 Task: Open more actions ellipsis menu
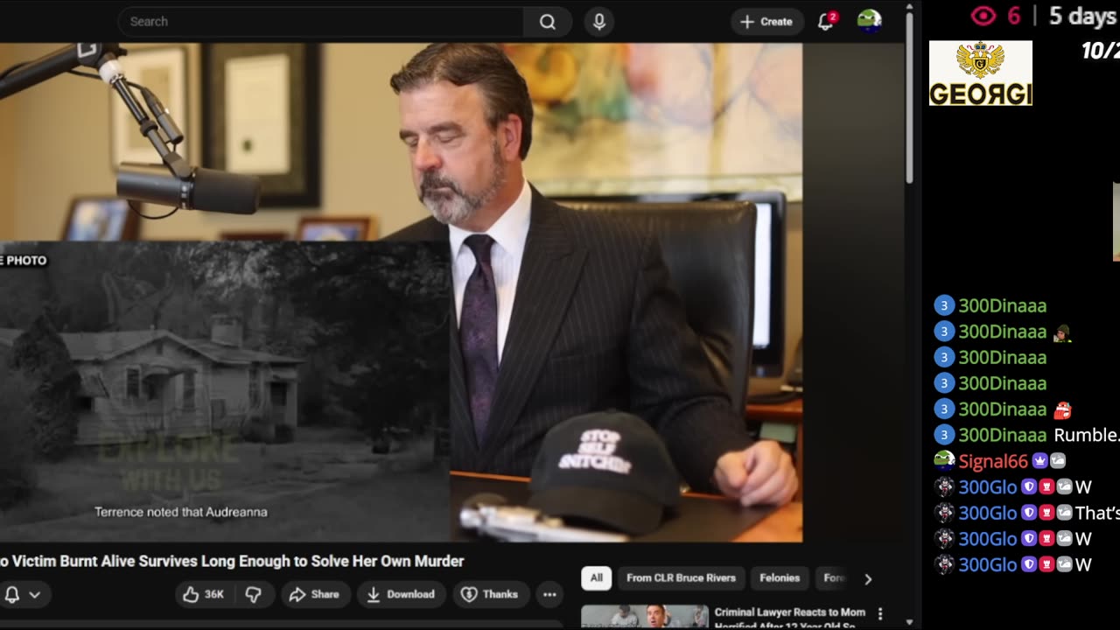tap(549, 594)
